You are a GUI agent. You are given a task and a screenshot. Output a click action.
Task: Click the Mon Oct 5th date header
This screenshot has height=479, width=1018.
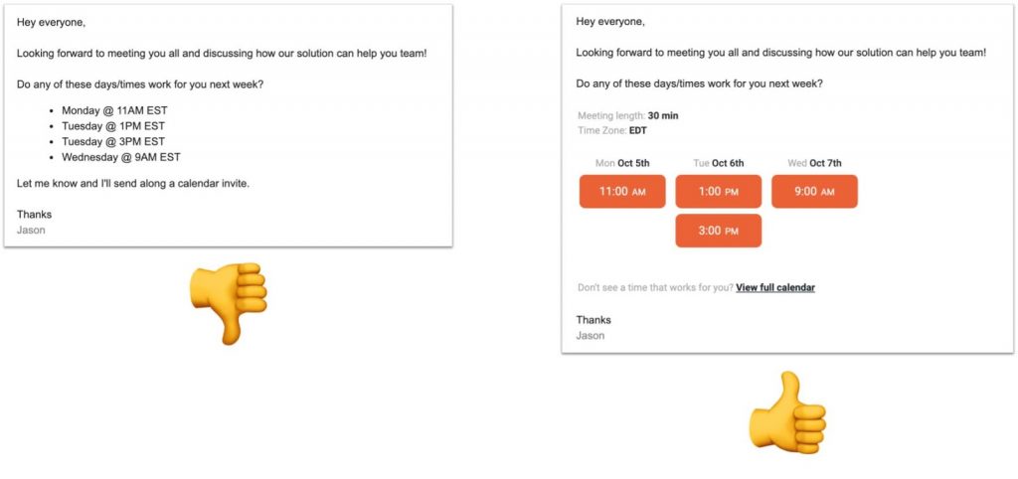coord(622,163)
